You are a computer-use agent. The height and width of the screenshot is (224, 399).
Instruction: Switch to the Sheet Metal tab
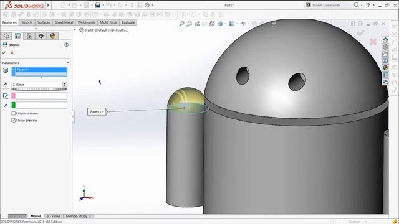pos(64,22)
